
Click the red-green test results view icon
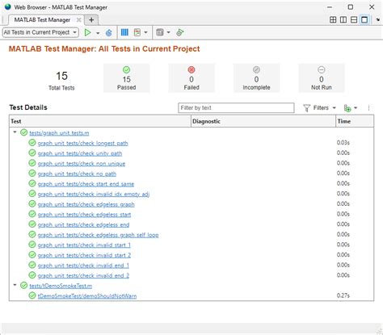tap(137, 32)
